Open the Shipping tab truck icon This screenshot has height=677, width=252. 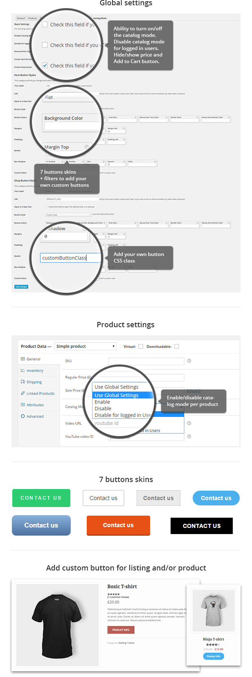click(x=23, y=382)
